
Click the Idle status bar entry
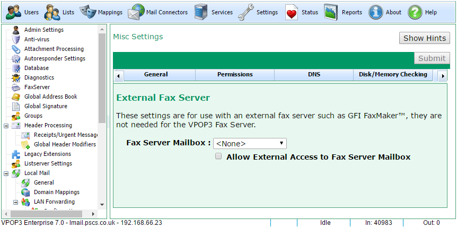click(x=325, y=223)
